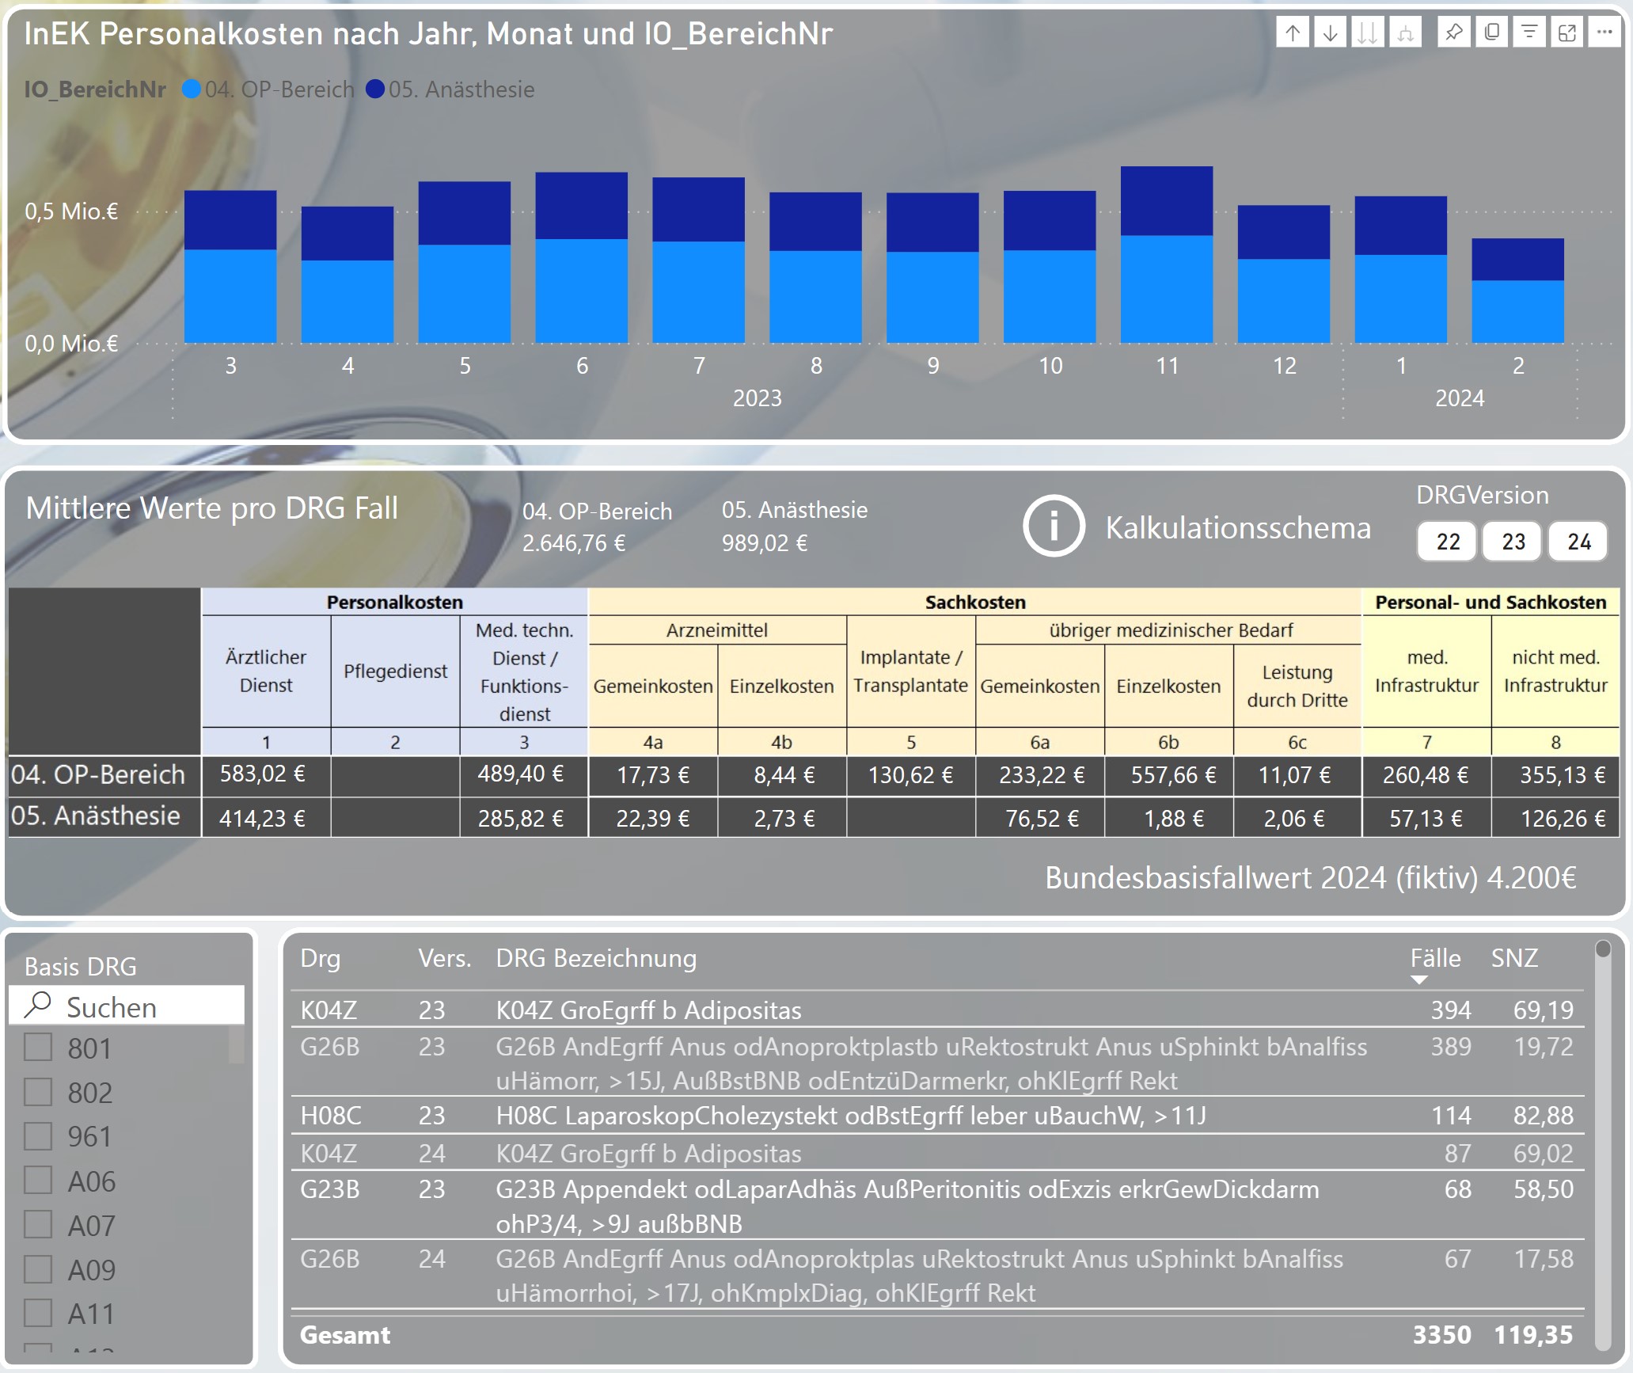Sort by the Drg column header

[x=320, y=958]
